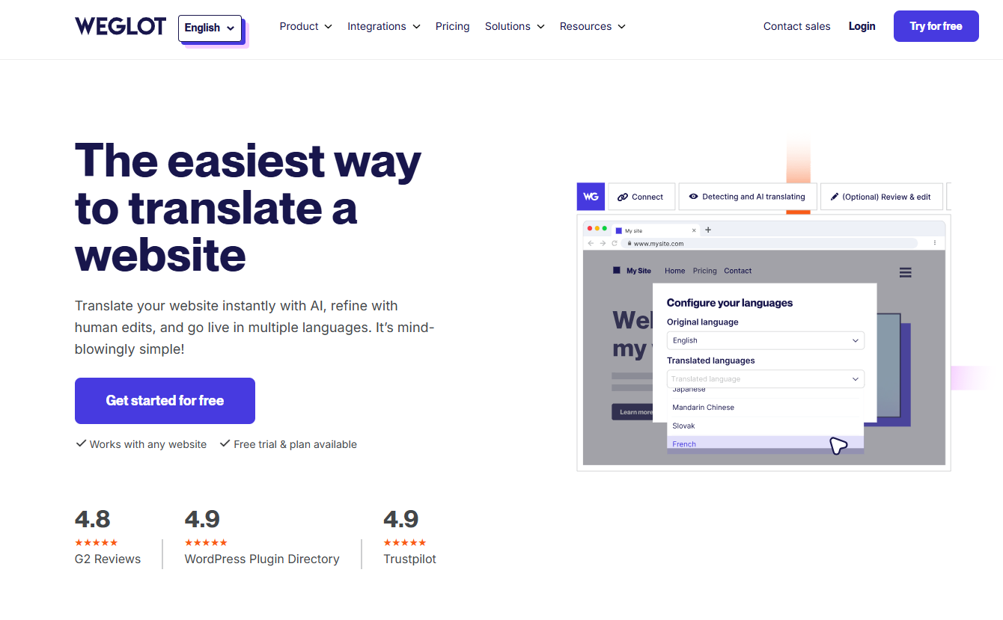
Task: Click the Trustpilot rating label
Action: point(409,559)
